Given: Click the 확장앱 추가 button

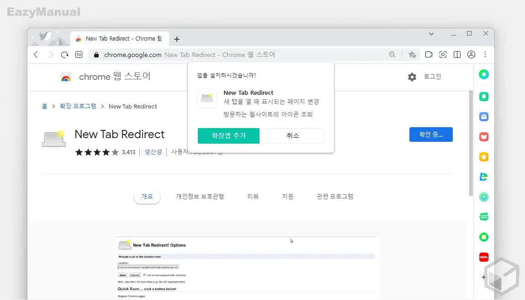Looking at the screenshot, I should tap(228, 135).
